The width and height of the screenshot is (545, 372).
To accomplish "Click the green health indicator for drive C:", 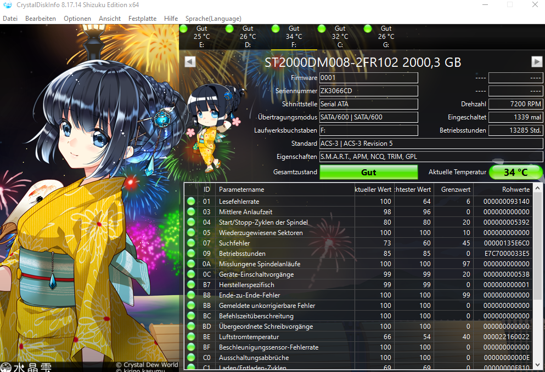I will pos(322,28).
